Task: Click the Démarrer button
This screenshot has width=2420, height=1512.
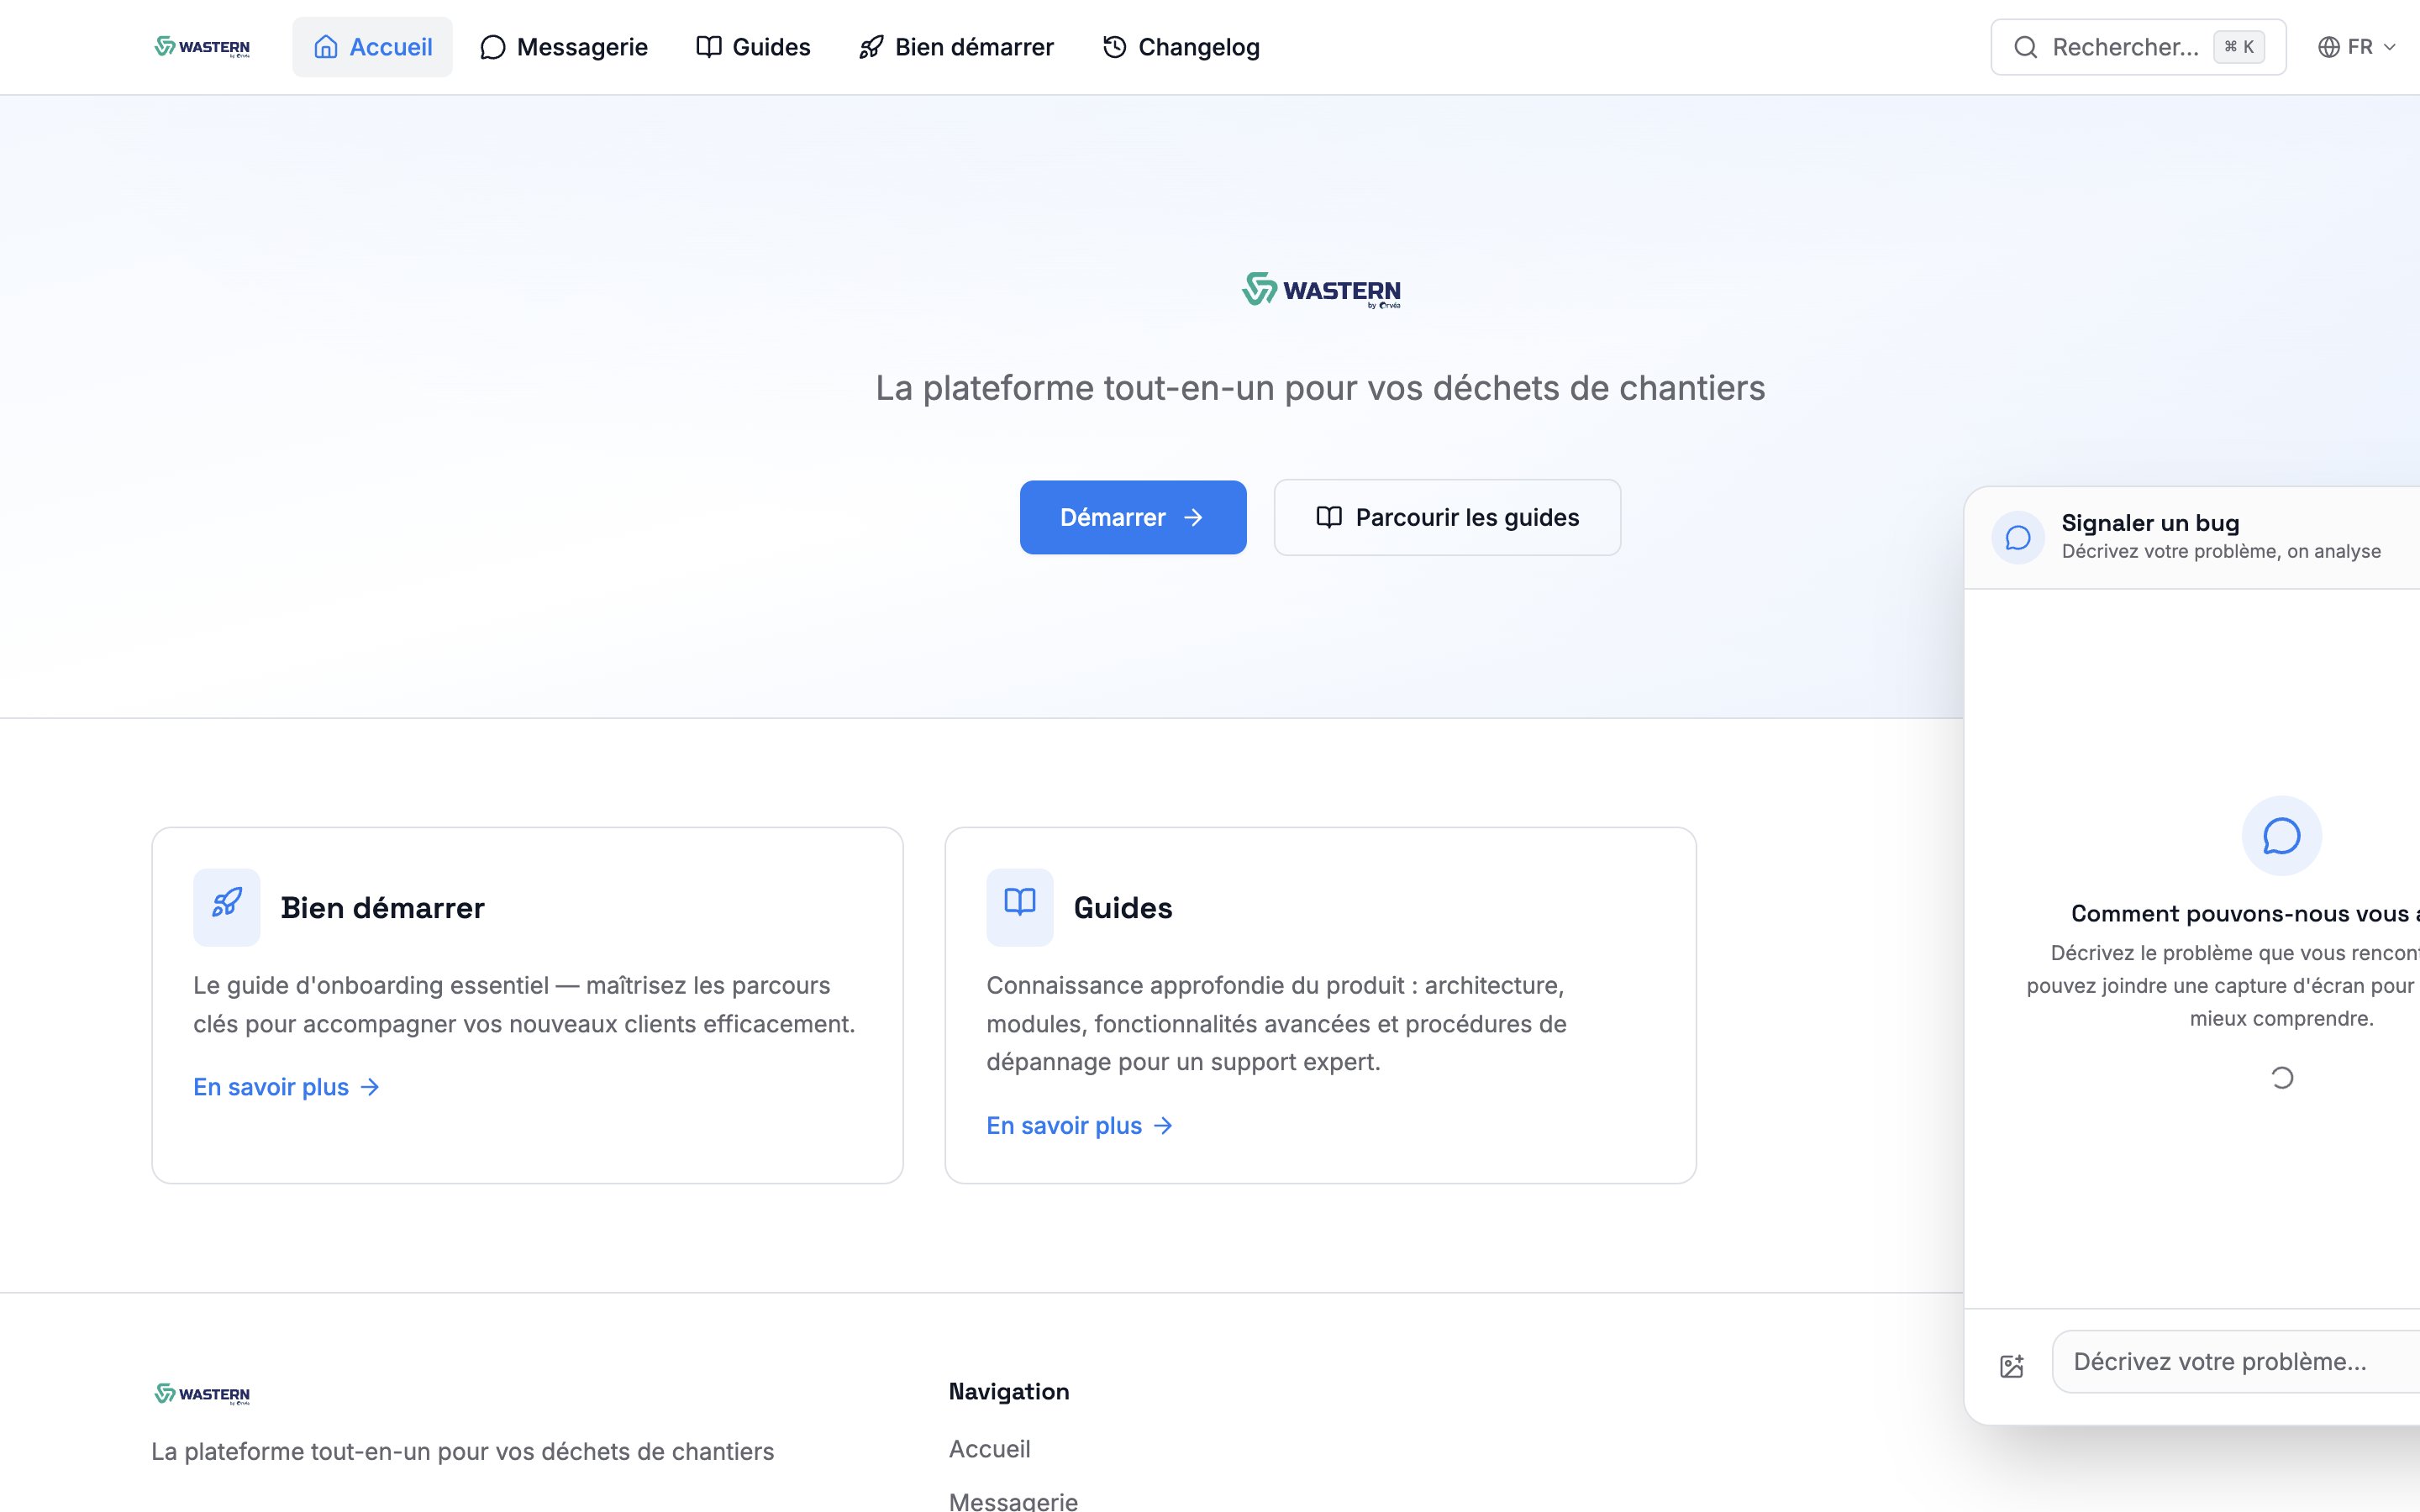Action: pyautogui.click(x=1132, y=517)
